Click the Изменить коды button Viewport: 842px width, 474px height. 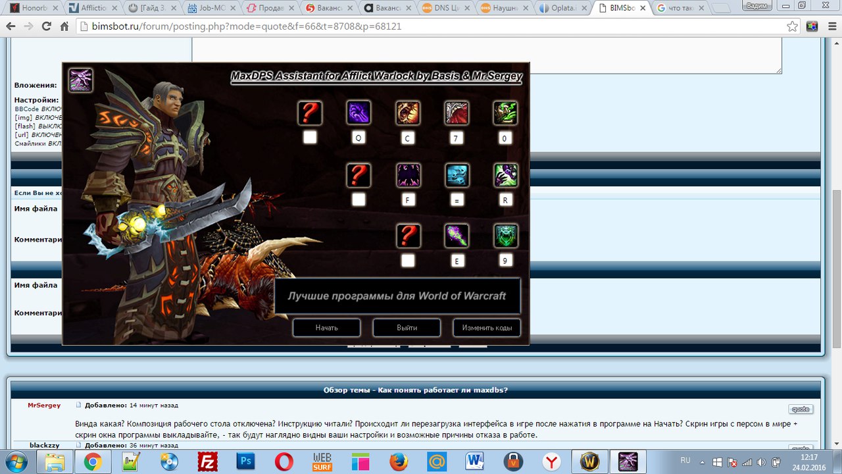pyautogui.click(x=487, y=328)
